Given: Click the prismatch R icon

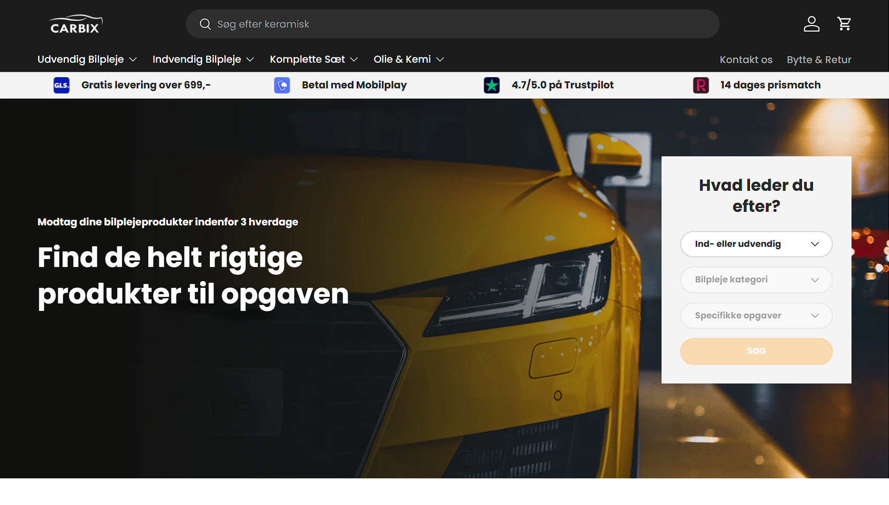Looking at the screenshot, I should [x=701, y=85].
